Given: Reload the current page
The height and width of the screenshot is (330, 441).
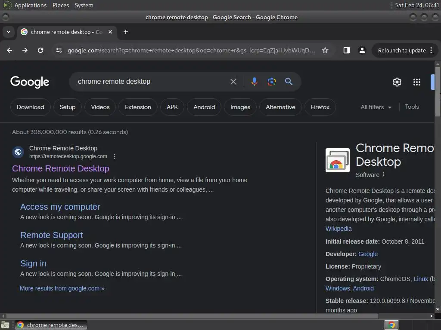Looking at the screenshot, I should coord(40,50).
